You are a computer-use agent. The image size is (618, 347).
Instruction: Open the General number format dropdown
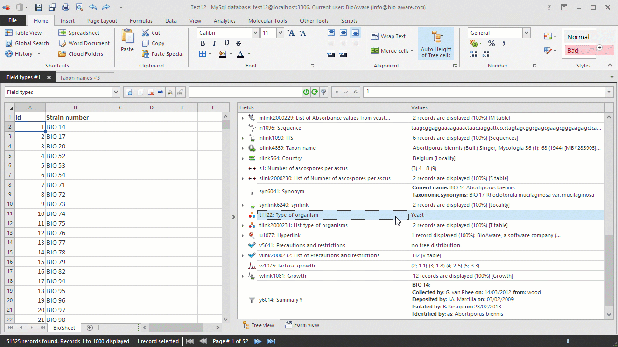pyautogui.click(x=526, y=33)
